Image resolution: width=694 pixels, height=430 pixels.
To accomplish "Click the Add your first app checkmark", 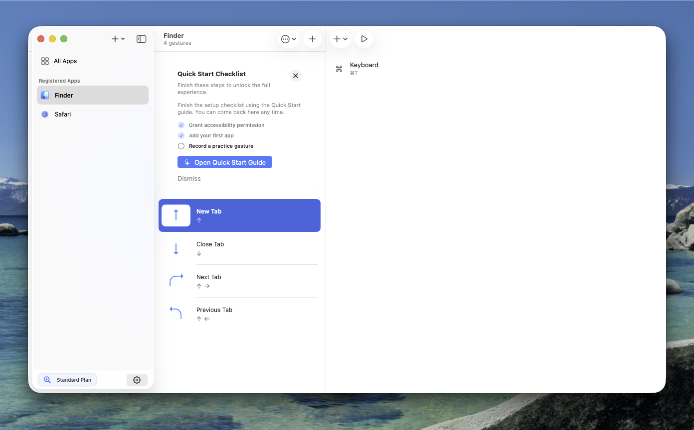I will coord(181,135).
